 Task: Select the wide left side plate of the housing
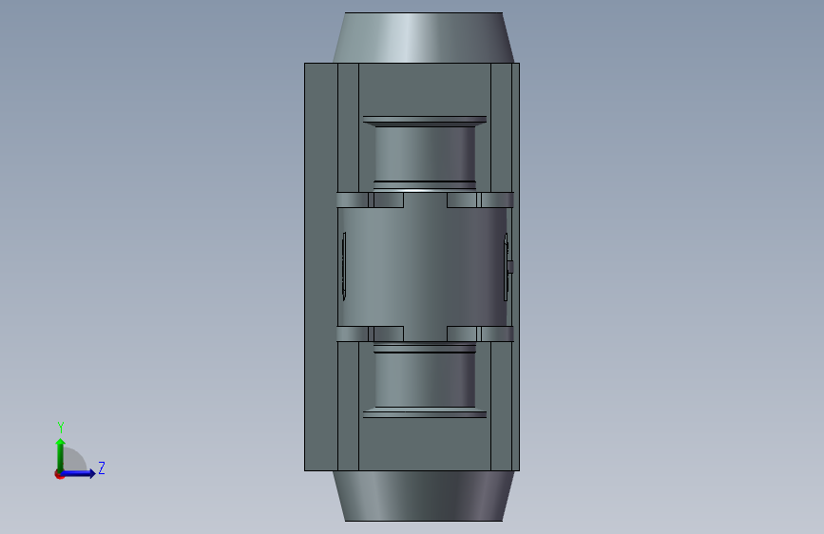pos(321,267)
